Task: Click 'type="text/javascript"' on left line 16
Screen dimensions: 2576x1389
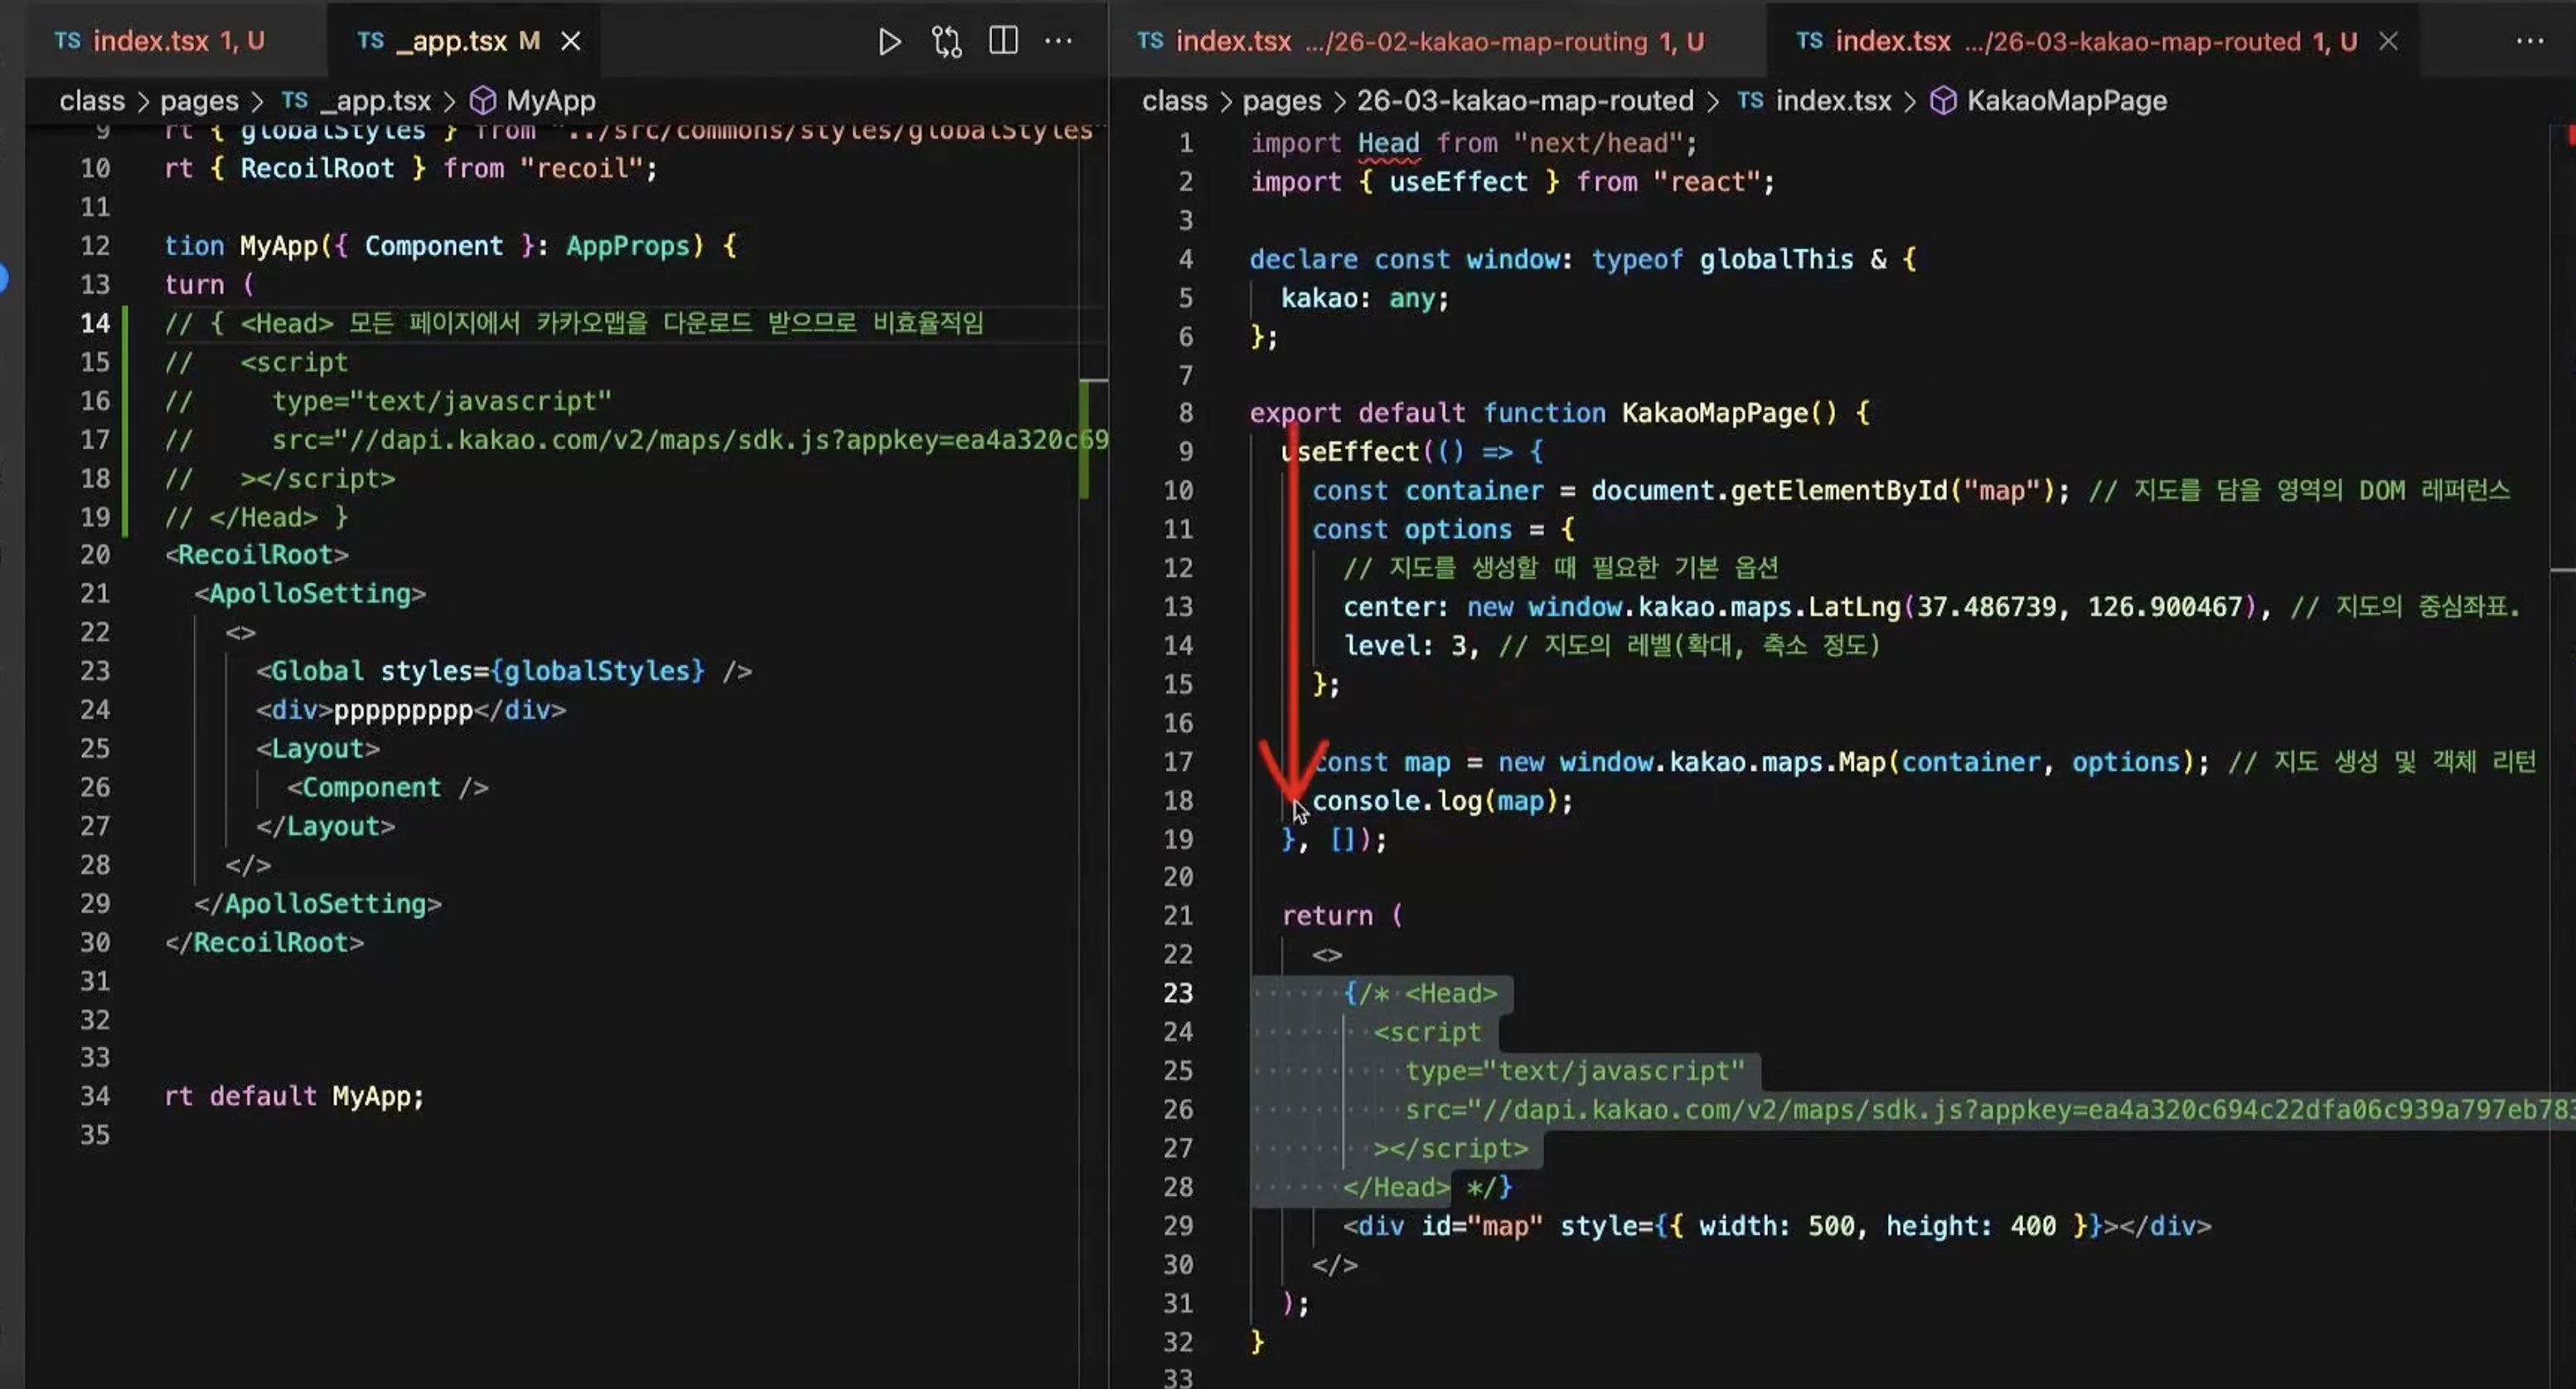Action: (x=441, y=401)
